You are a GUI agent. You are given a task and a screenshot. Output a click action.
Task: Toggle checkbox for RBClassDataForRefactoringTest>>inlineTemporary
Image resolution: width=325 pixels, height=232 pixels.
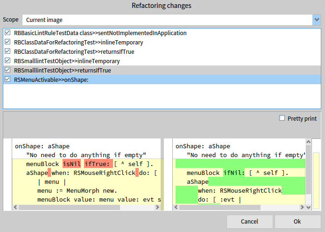7,42
